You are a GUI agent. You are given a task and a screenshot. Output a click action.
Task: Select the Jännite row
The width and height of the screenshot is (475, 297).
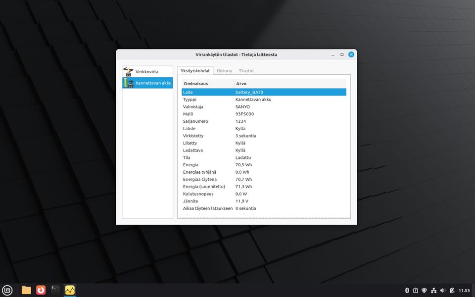pos(264,201)
